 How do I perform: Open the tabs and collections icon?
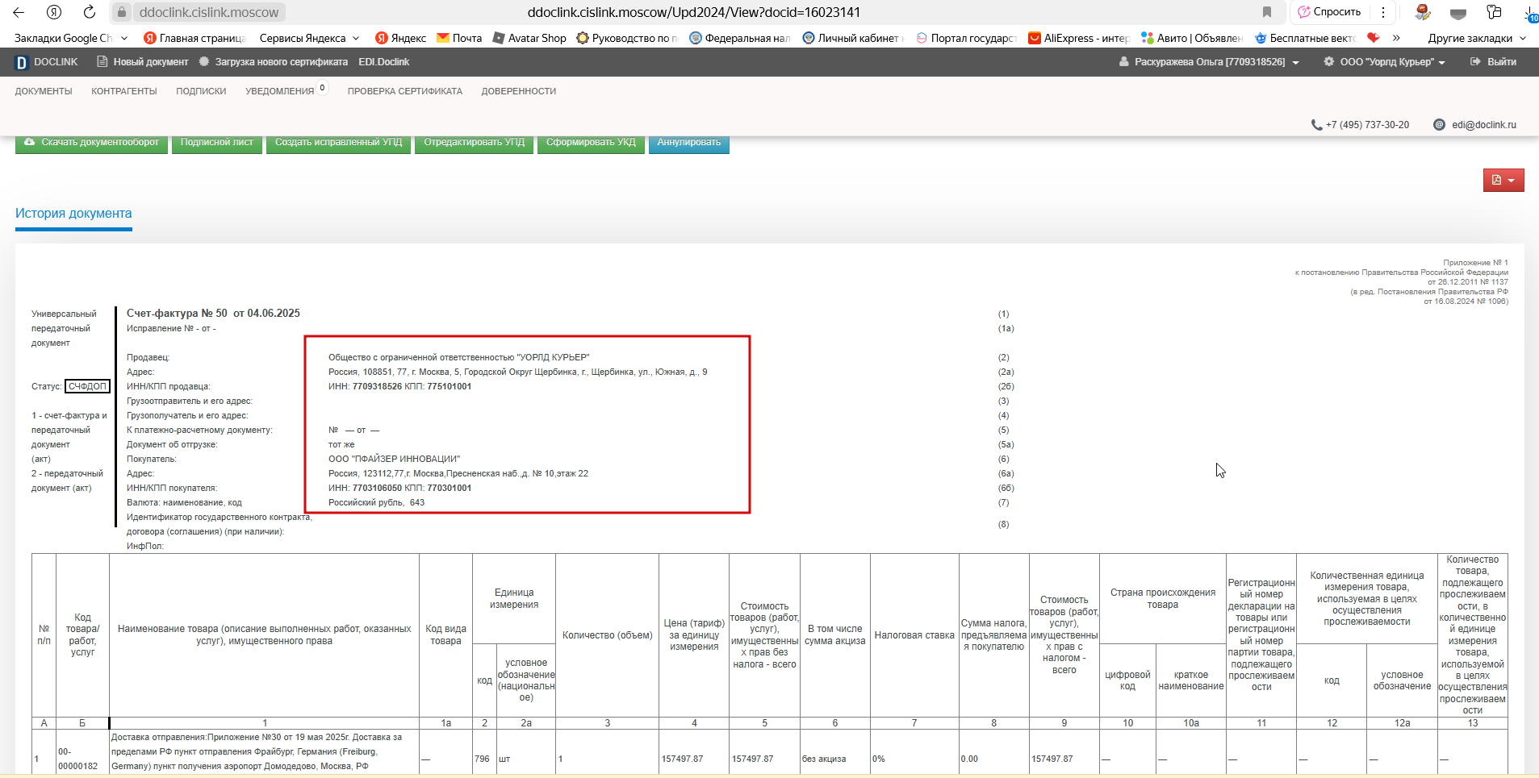(x=1494, y=12)
